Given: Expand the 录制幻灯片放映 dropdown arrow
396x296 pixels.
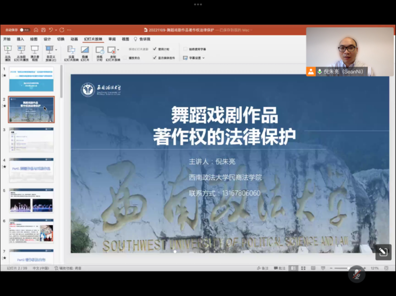Looking at the screenshot, I should tap(118, 50).
